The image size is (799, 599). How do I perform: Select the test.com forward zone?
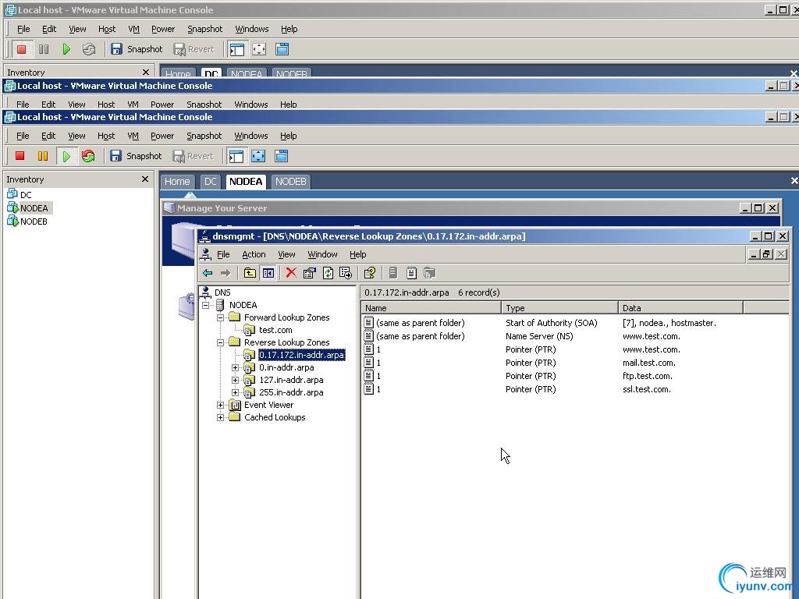tap(275, 330)
